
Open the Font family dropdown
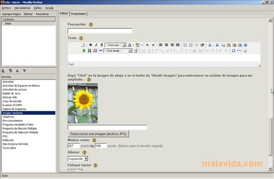click(118, 51)
